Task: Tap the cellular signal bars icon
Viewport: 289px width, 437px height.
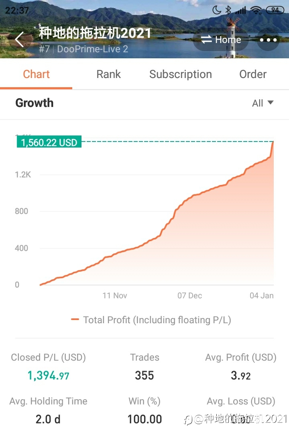Action: 240,10
